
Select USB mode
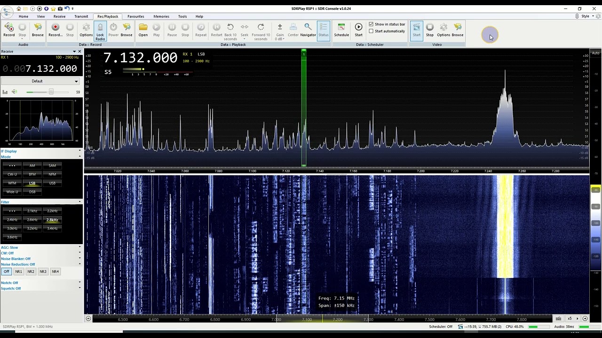52,183
